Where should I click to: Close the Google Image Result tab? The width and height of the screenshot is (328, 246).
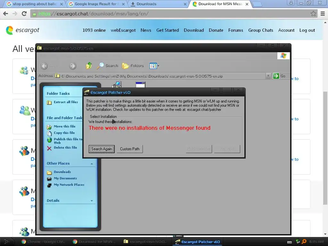pyautogui.click(x=123, y=4)
